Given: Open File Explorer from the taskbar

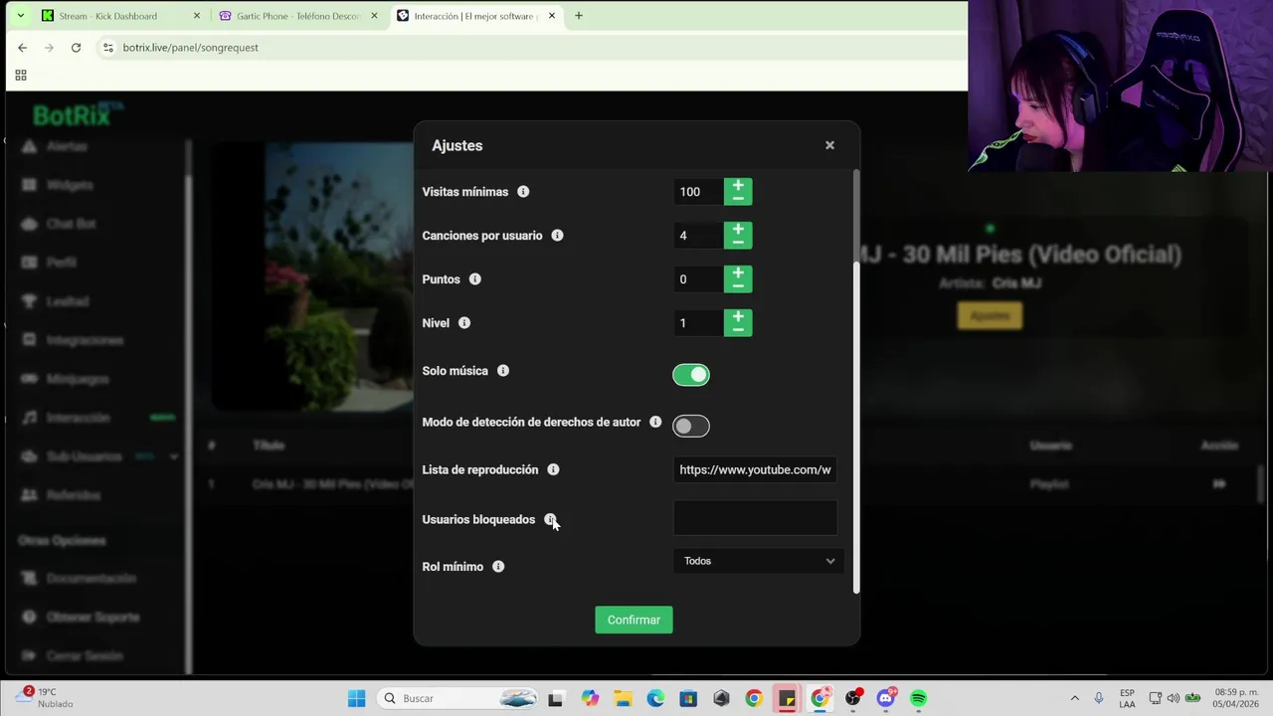Looking at the screenshot, I should [x=623, y=698].
